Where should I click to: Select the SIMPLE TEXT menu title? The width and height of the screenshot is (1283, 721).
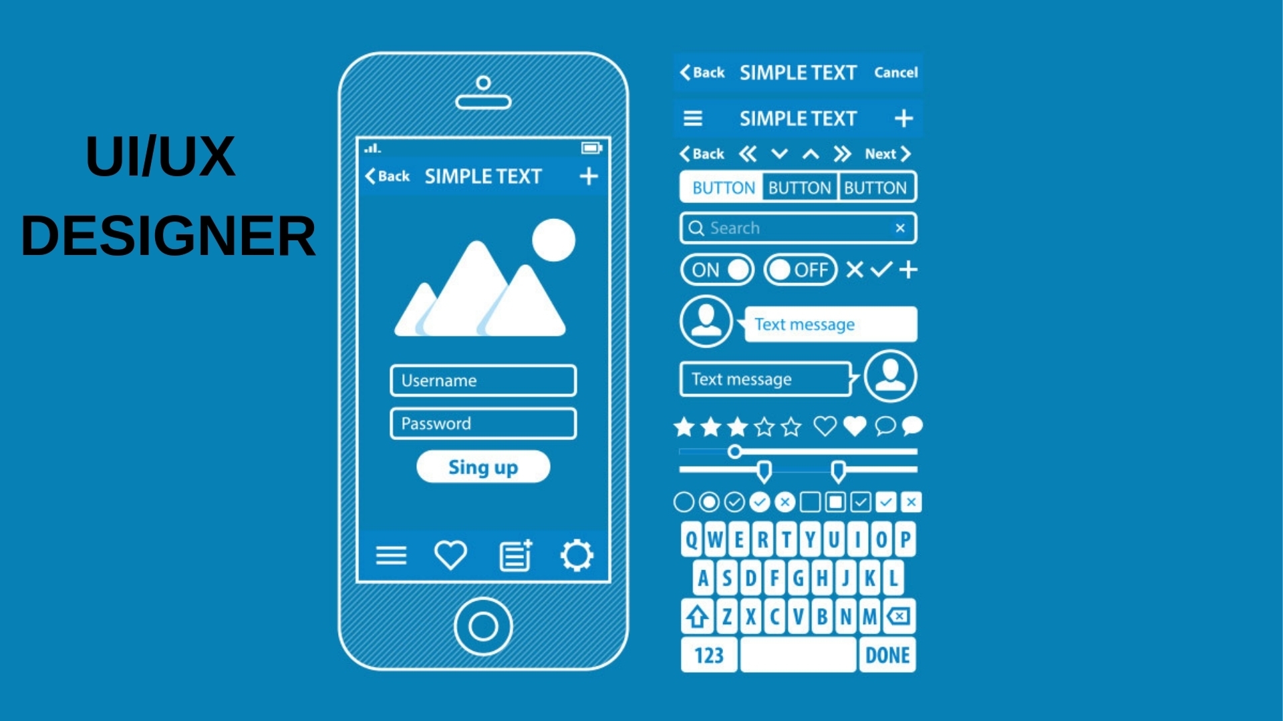tap(797, 115)
